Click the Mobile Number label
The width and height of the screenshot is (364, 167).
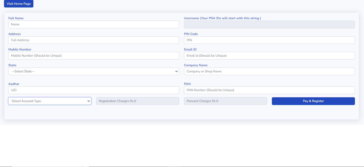click(20, 49)
